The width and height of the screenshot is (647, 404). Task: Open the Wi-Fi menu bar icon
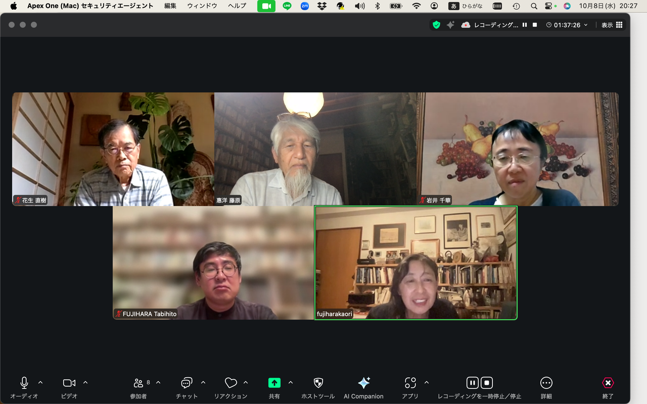click(417, 6)
